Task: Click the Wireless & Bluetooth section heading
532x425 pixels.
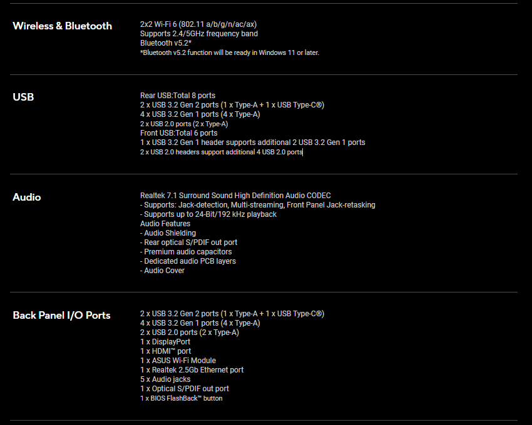Action: (x=62, y=26)
